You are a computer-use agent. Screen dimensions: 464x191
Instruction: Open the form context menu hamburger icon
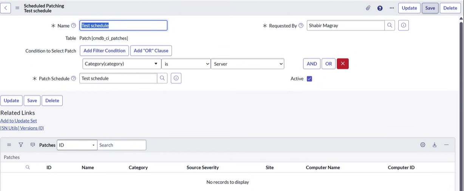point(17,8)
